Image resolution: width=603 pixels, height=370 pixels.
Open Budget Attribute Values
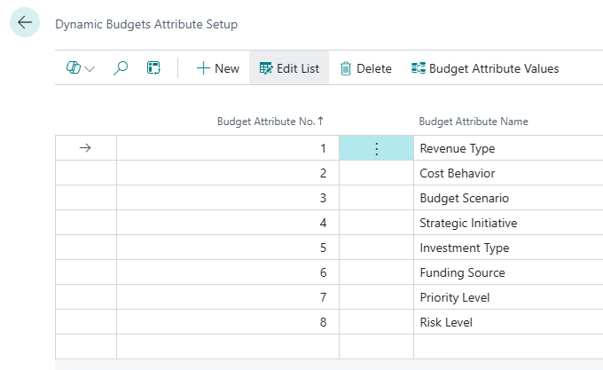coord(485,68)
